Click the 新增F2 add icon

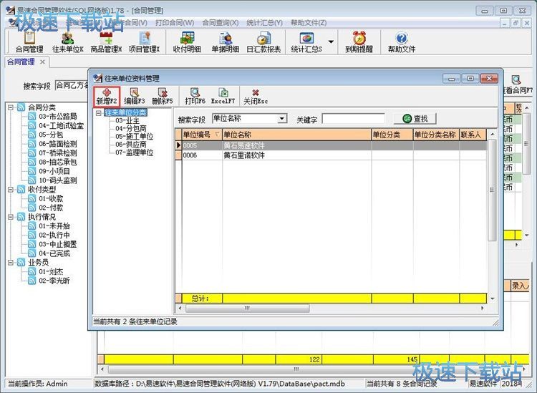[x=106, y=96]
